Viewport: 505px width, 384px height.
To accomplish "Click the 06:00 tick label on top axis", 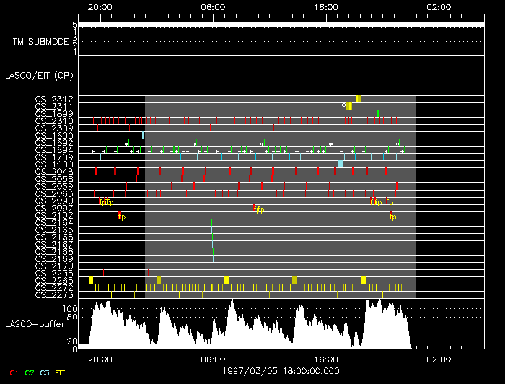I will click(212, 7).
